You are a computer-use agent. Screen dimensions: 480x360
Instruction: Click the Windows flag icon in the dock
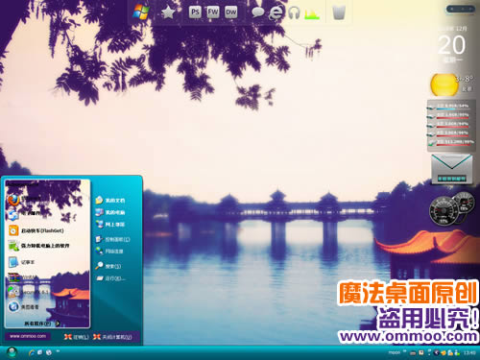pos(141,12)
